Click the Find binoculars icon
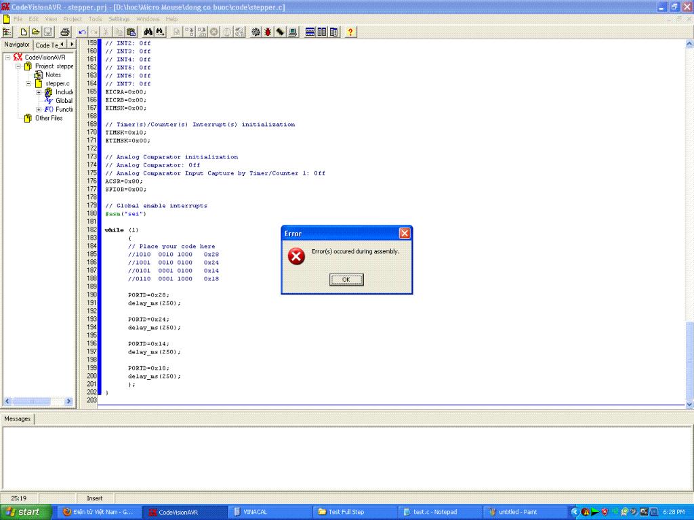The image size is (694, 520). [149, 32]
